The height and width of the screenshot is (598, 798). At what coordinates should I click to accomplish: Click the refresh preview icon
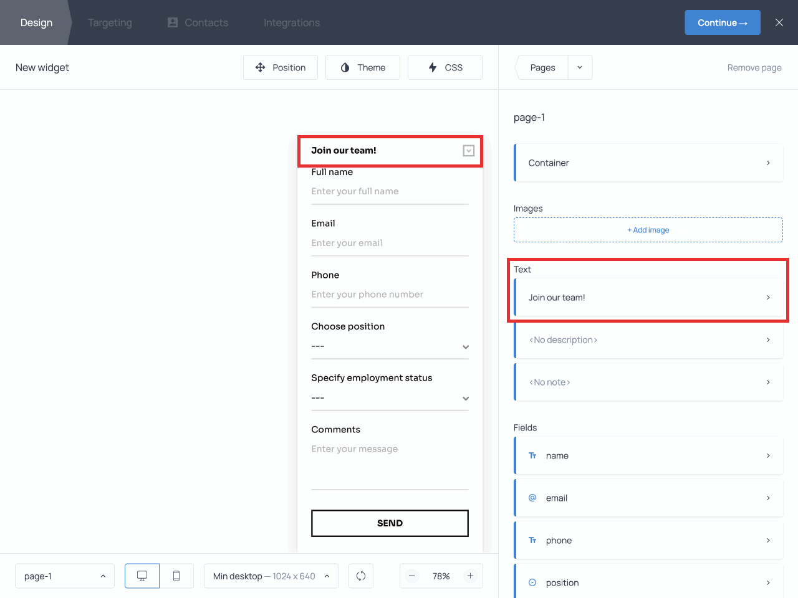(361, 576)
